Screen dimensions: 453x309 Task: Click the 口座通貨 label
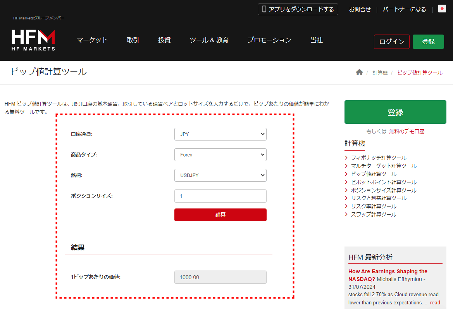pos(82,134)
